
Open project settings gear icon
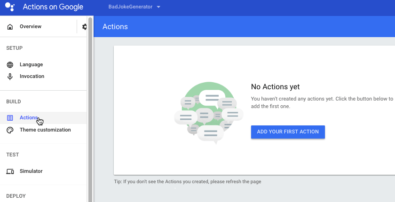point(84,27)
